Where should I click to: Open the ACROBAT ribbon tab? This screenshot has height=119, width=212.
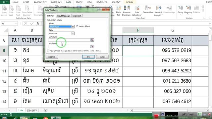click(x=116, y=2)
